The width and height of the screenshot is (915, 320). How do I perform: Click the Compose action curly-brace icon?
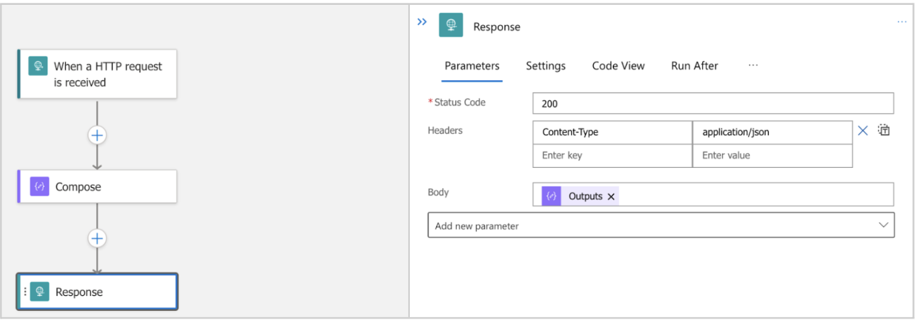[x=39, y=187]
